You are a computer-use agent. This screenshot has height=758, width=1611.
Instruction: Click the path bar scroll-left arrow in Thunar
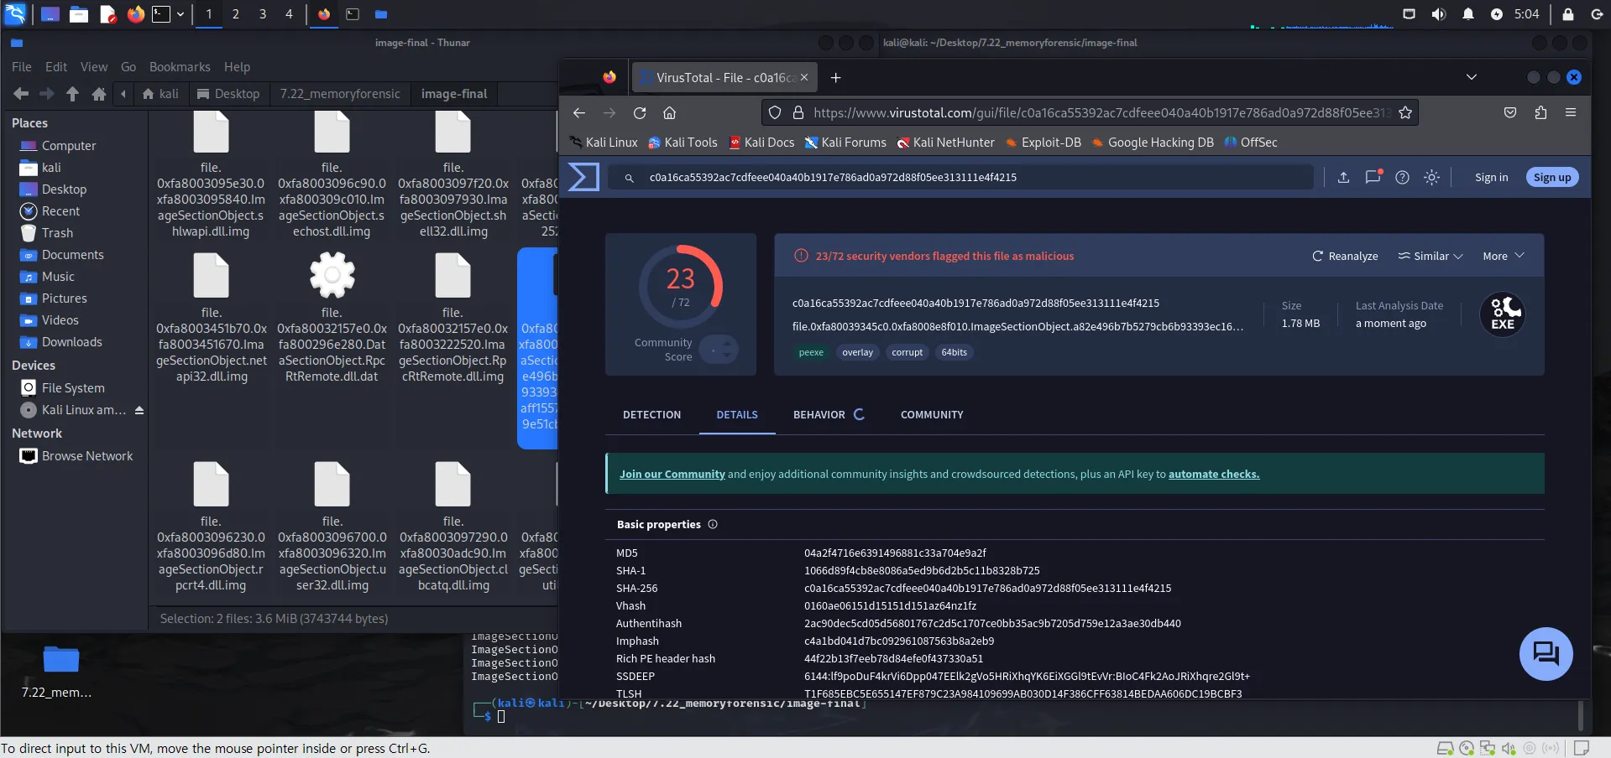click(123, 94)
